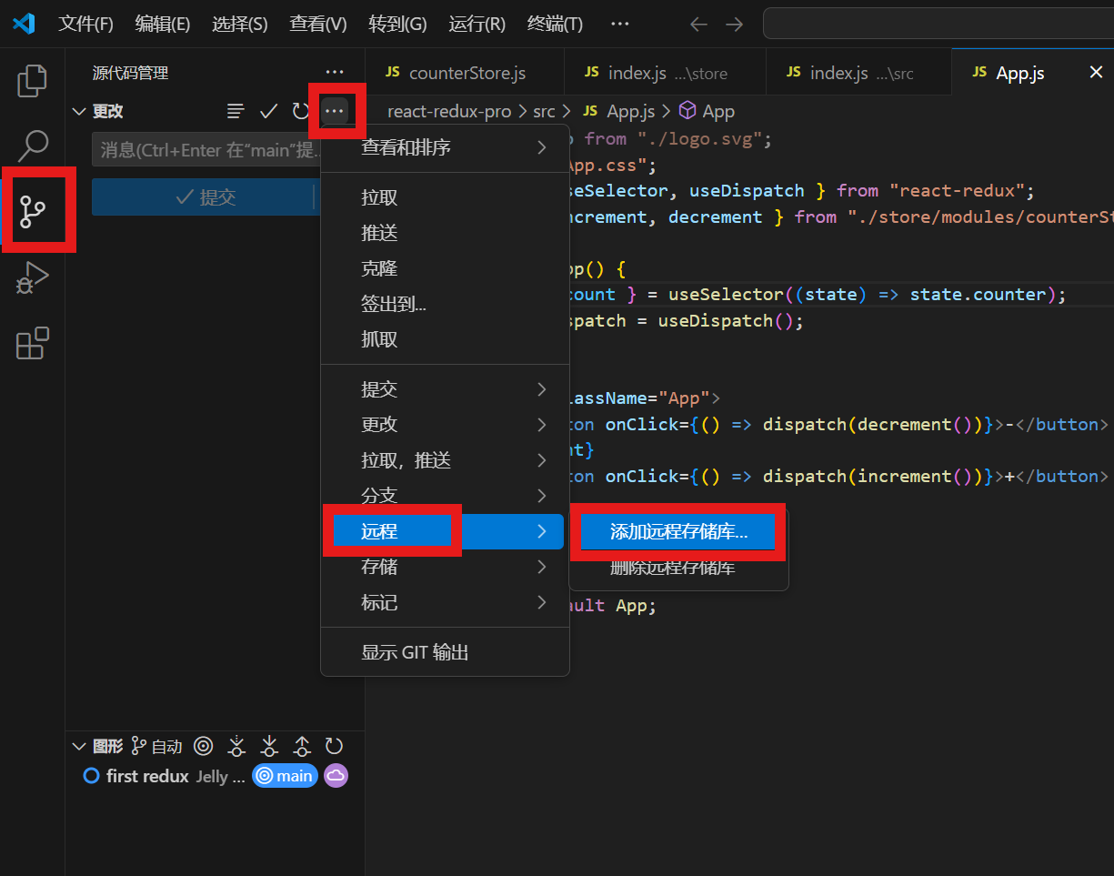Image resolution: width=1114 pixels, height=876 pixels.
Task: Expand the 拉取，推送 submenu
Action: [445, 460]
